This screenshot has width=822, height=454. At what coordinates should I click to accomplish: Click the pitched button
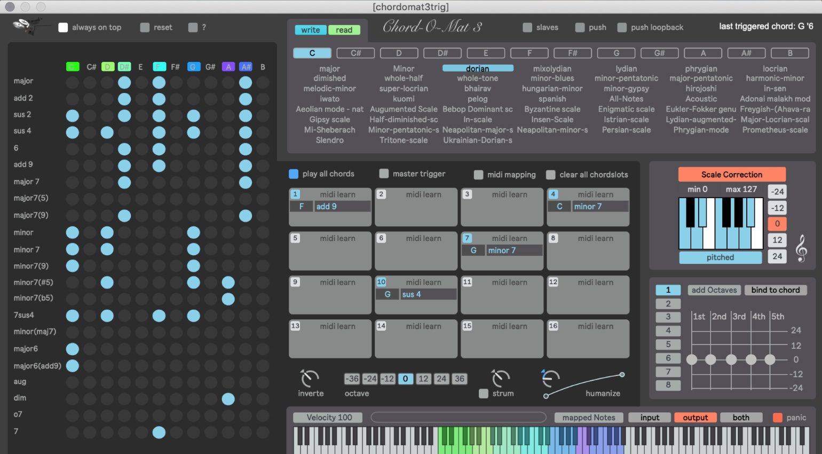coord(721,257)
